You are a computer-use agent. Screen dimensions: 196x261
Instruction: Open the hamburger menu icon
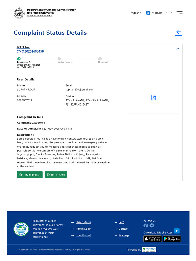click(x=179, y=13)
